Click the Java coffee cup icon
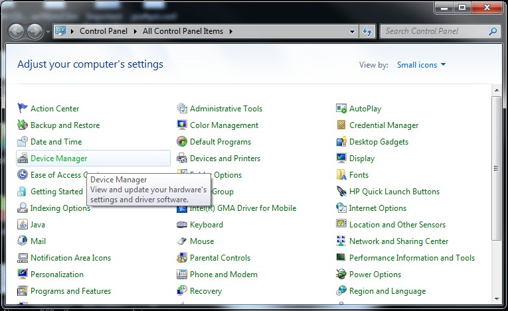Image resolution: width=508 pixels, height=311 pixels. [23, 224]
